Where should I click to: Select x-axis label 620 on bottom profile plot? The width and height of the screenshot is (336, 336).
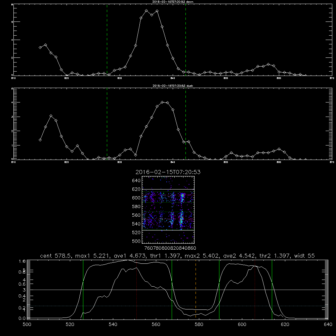tap(285, 325)
